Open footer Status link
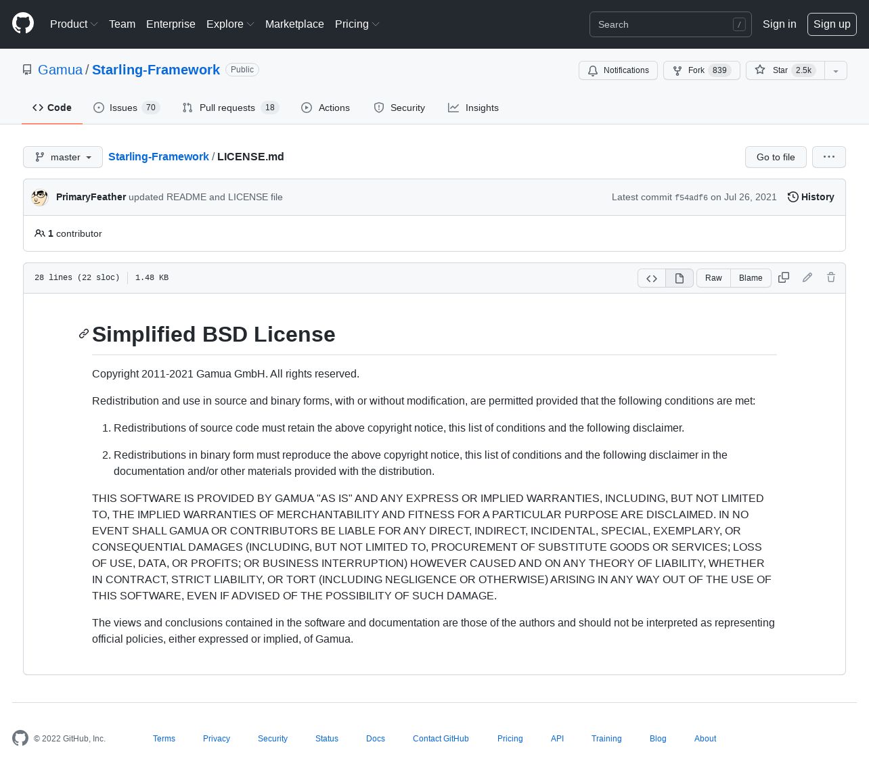 point(327,739)
